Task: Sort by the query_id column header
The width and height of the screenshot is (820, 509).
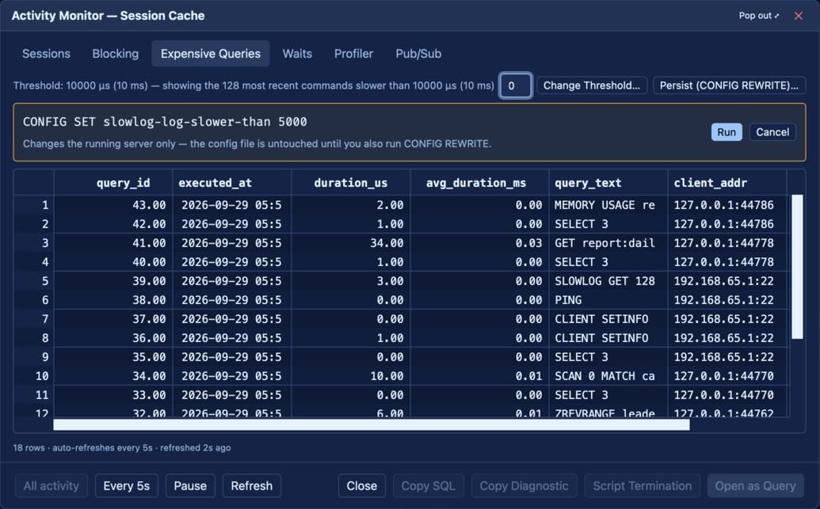Action: (x=113, y=183)
